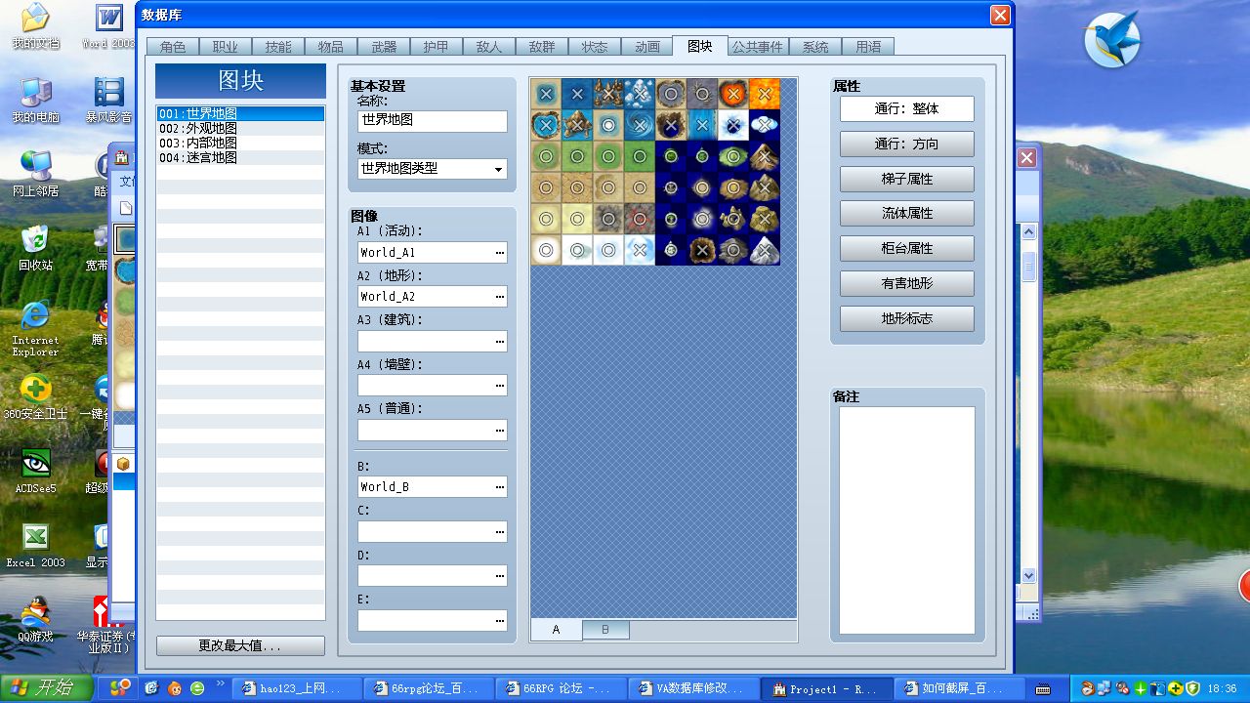Viewport: 1250px width, 703px height.
Task: Switch to 如何截屏 taskbar window
Action: coord(961,688)
